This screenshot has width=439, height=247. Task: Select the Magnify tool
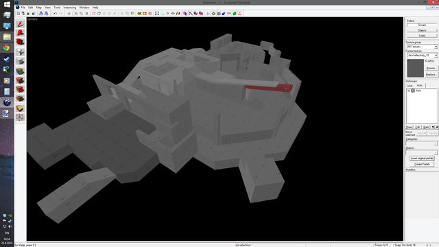[x=20, y=33]
